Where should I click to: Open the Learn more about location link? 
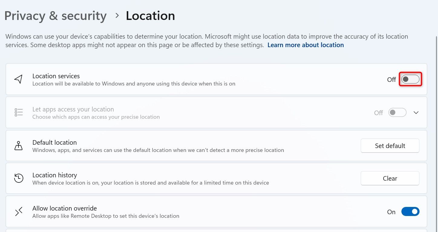click(x=306, y=45)
